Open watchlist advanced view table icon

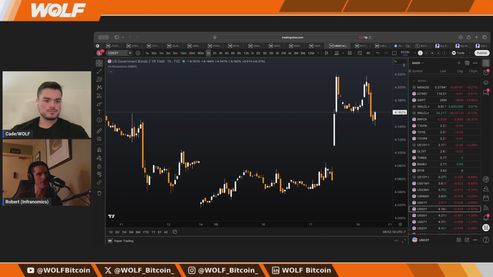pos(467,63)
